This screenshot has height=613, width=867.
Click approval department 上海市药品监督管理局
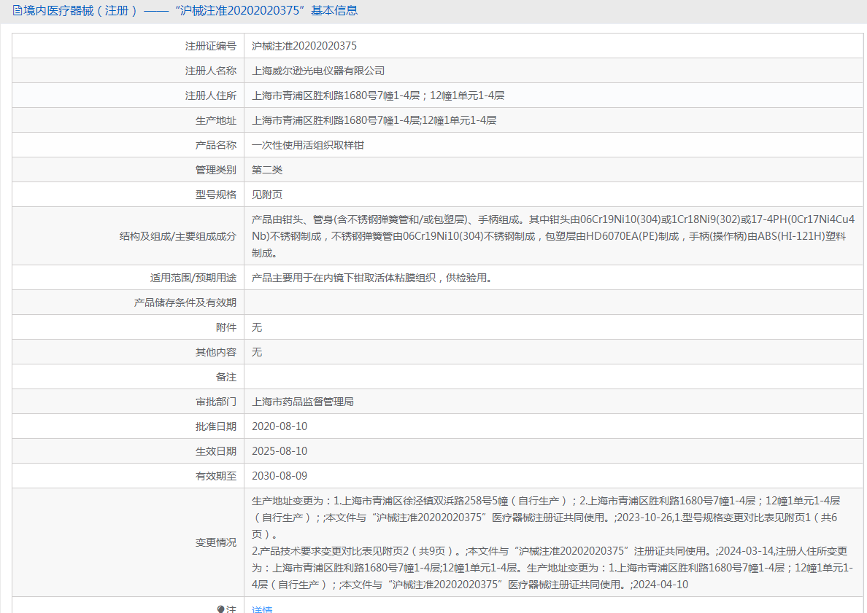click(303, 402)
